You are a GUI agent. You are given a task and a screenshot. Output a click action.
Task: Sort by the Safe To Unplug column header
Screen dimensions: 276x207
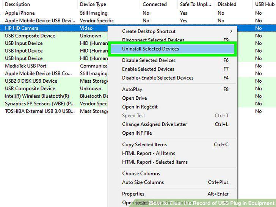pyautogui.click(x=196, y=4)
